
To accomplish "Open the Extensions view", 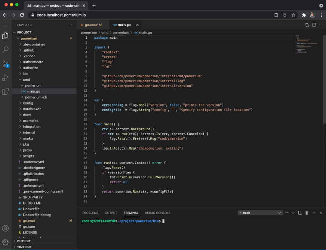I will coord(5,91).
